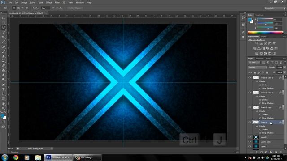Click Recording window button in taskbar
Screen dimensions: 287x161
pos(87,157)
